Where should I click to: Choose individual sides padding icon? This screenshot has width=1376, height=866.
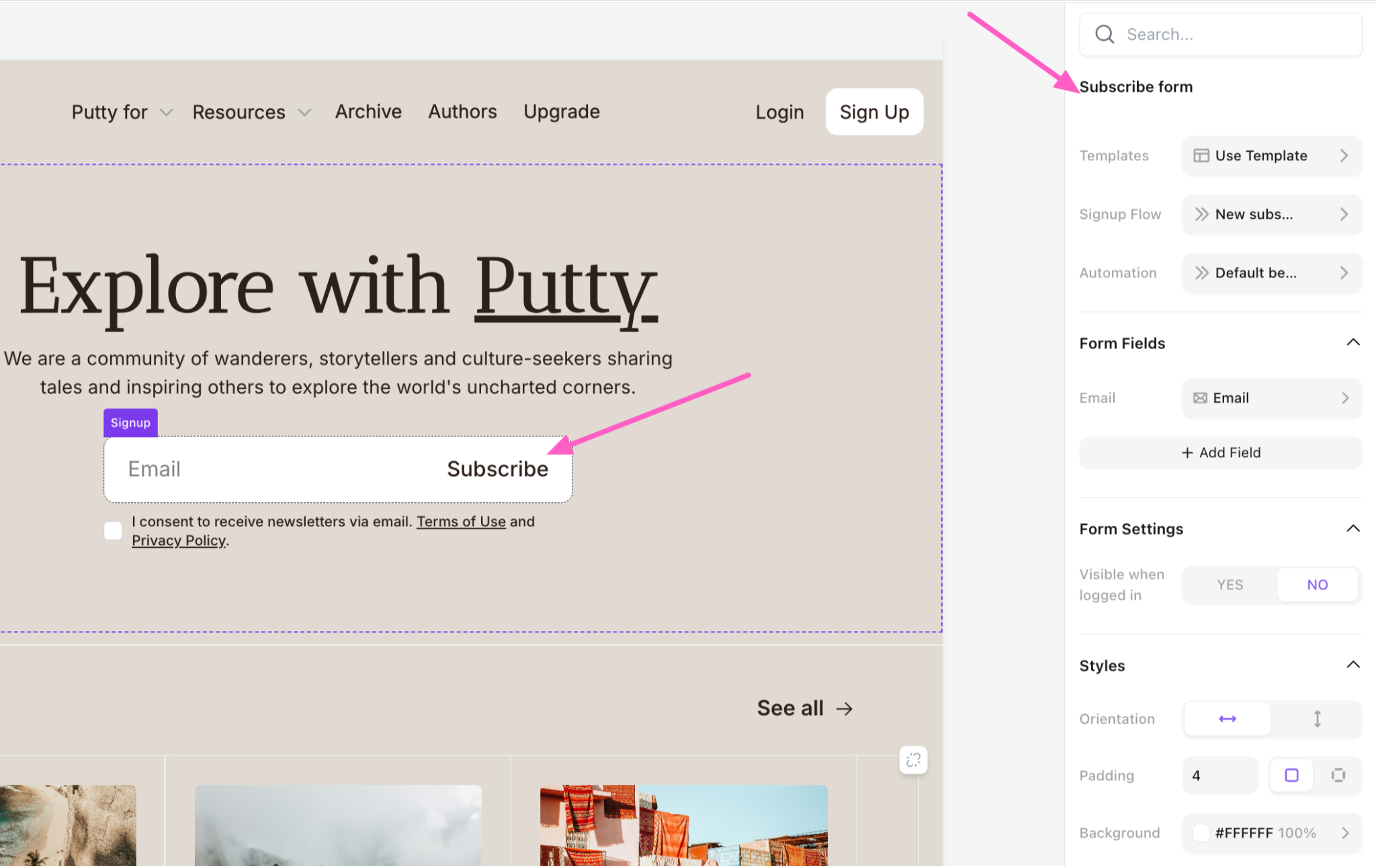tap(1338, 775)
